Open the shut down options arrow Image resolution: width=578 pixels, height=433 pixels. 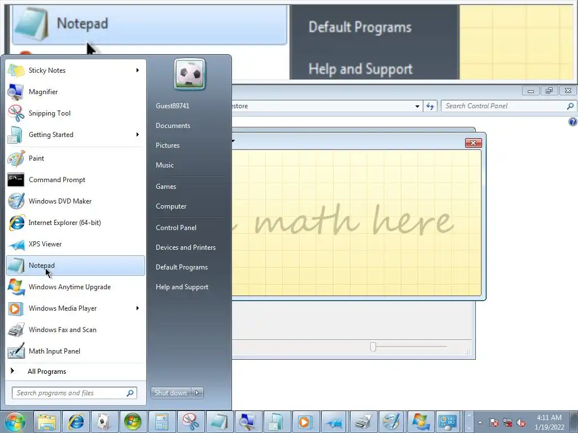[x=197, y=393]
